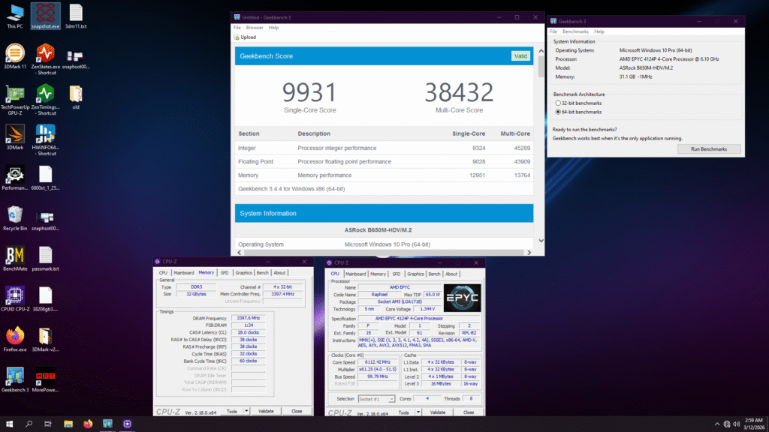Enable the Valid toggle on the Geekbench score
Screen dimensions: 769x432
(x=520, y=55)
